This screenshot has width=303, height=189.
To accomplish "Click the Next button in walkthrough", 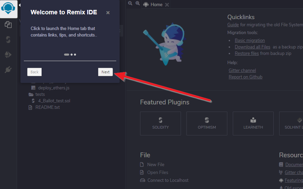I will (x=106, y=72).
